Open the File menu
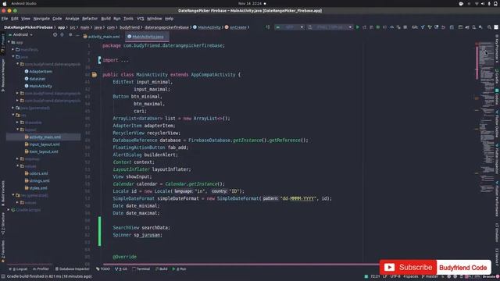The width and height of the screenshot is (500, 281). click(x=5, y=19)
